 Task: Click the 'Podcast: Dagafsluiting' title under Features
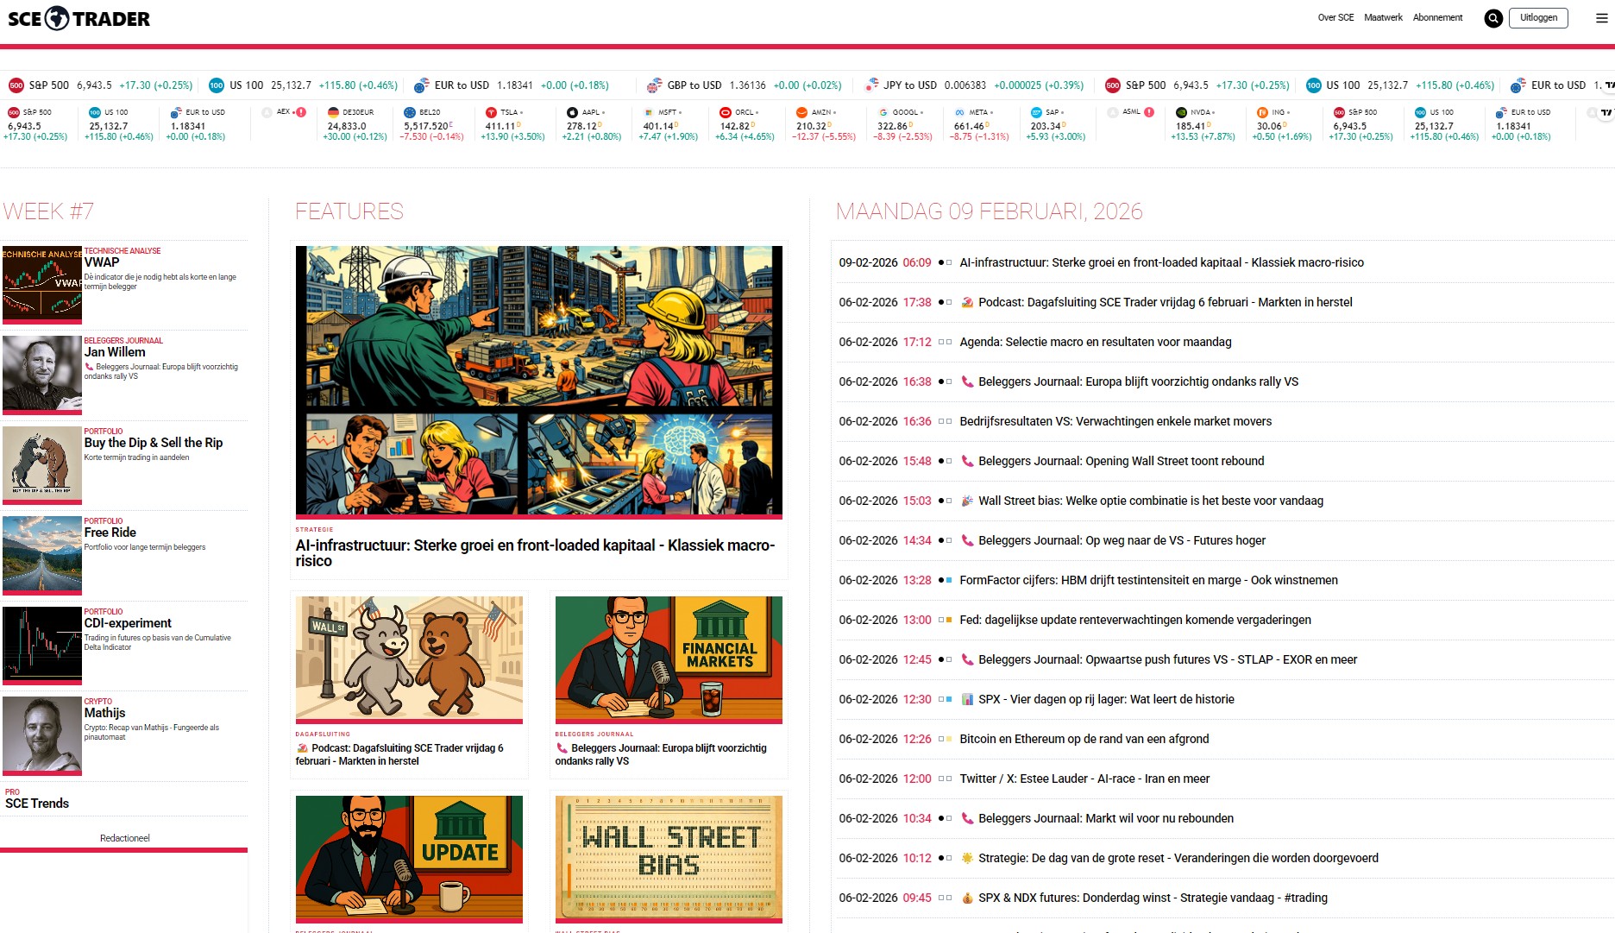point(399,754)
